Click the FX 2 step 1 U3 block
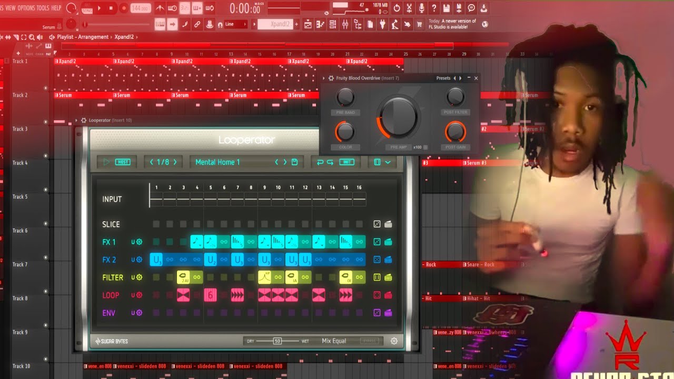 pyautogui.click(x=156, y=260)
